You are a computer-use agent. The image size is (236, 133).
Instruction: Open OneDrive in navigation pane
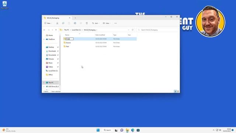point(52,39)
